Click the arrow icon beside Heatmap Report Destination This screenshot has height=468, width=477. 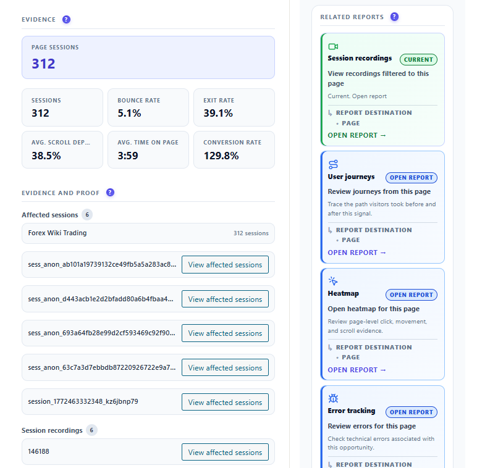point(330,348)
